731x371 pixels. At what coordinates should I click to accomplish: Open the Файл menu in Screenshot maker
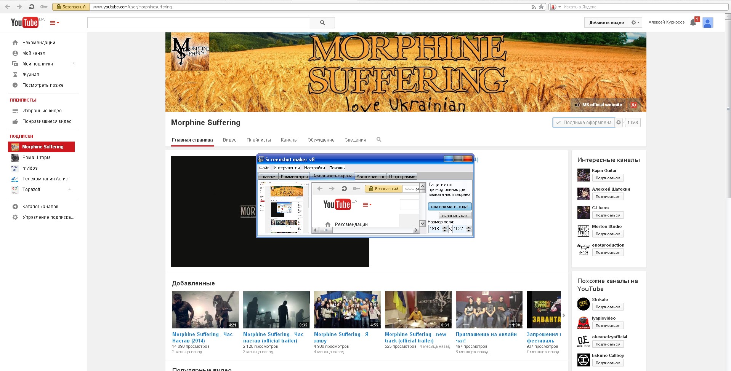pos(264,168)
